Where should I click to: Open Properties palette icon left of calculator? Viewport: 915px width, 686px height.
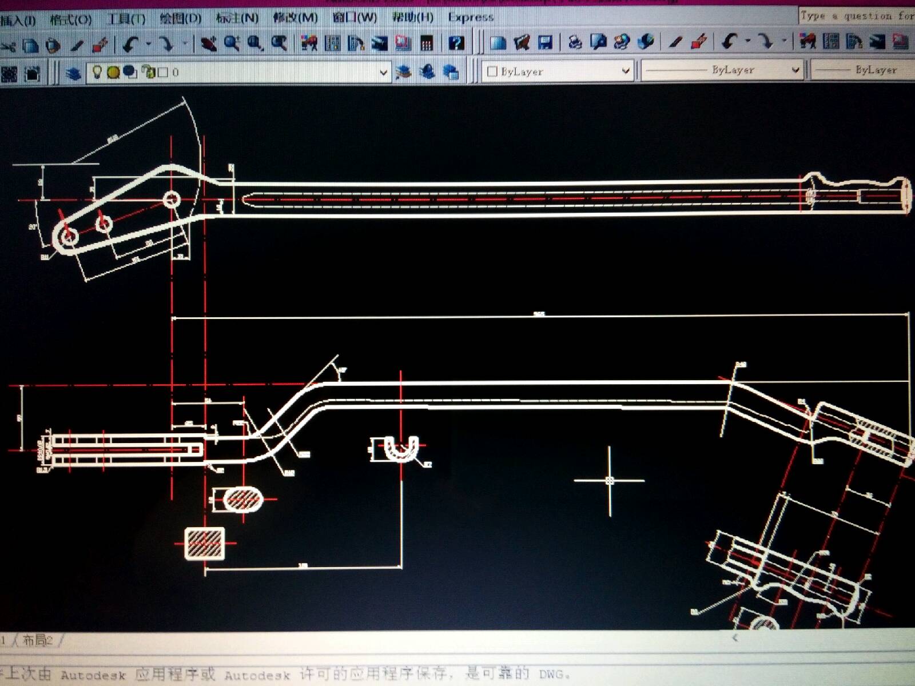pyautogui.click(x=309, y=43)
